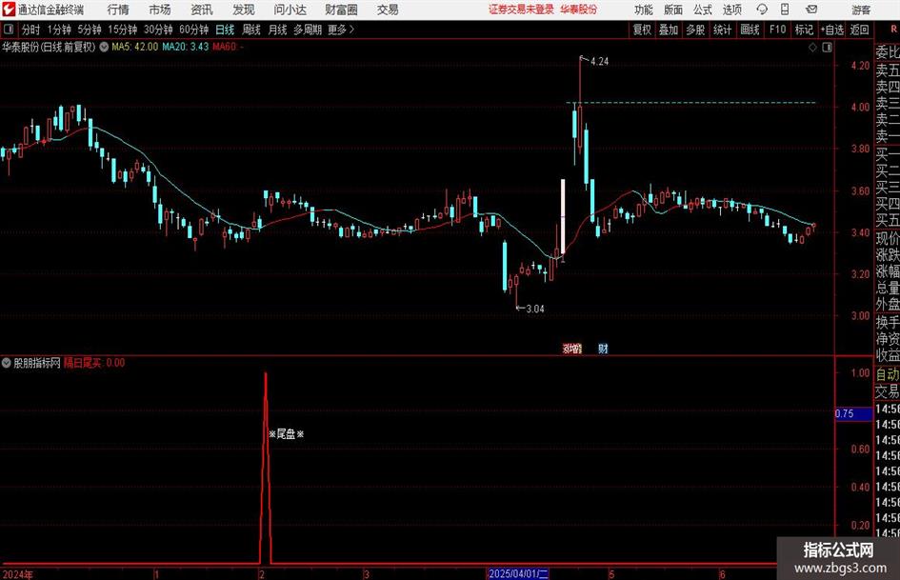Click the 证券交易未登录 status link

[521, 10]
